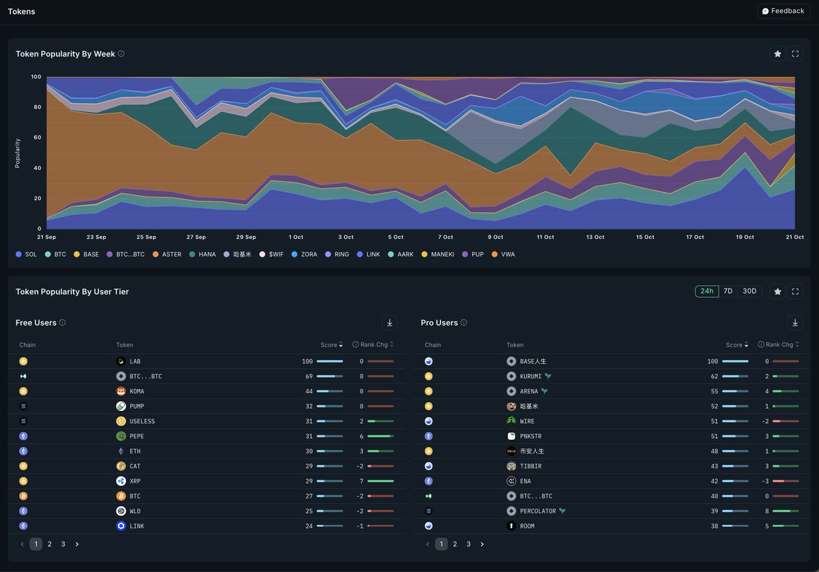
Task: Download the Pro Users table
Action: [794, 323]
